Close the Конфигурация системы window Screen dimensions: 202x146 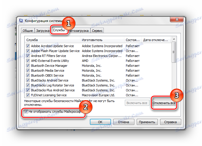click(x=177, y=19)
